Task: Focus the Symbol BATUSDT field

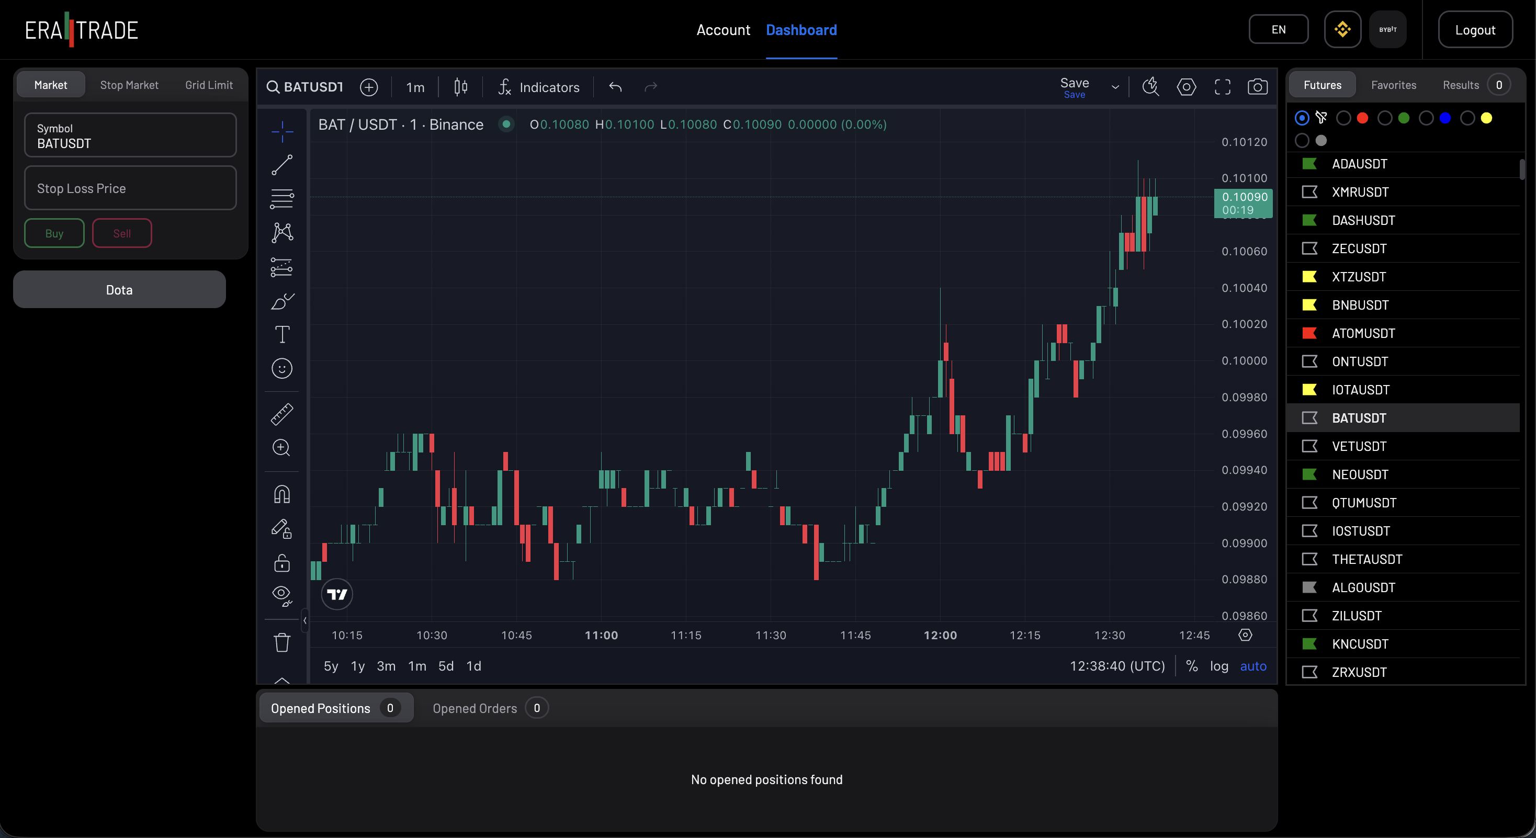Action: pyautogui.click(x=130, y=135)
